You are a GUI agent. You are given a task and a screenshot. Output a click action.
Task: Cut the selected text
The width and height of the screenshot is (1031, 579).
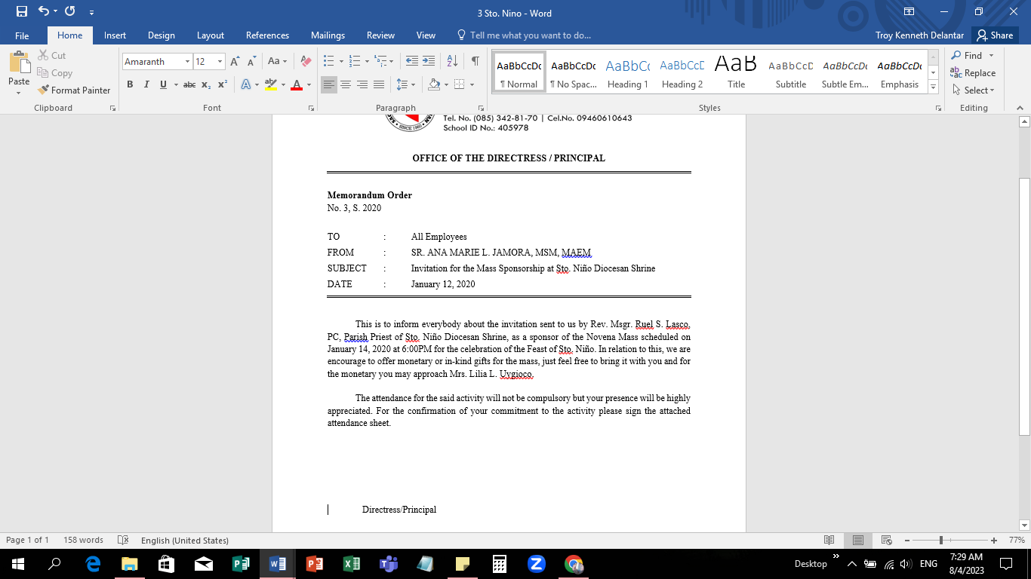tap(51, 55)
